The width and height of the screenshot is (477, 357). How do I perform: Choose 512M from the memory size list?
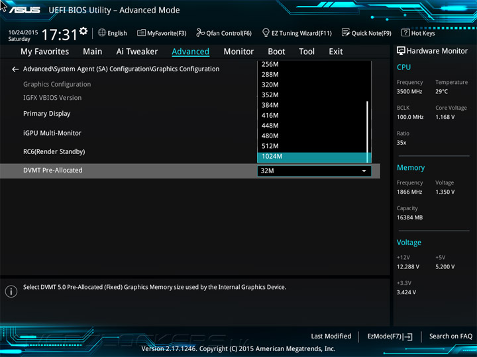(312, 146)
